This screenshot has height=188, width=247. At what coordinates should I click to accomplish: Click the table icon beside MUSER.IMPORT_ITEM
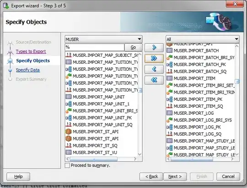coord(170,78)
